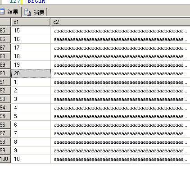
Task: Select the c1 cell with value 15
Action: click(x=31, y=31)
